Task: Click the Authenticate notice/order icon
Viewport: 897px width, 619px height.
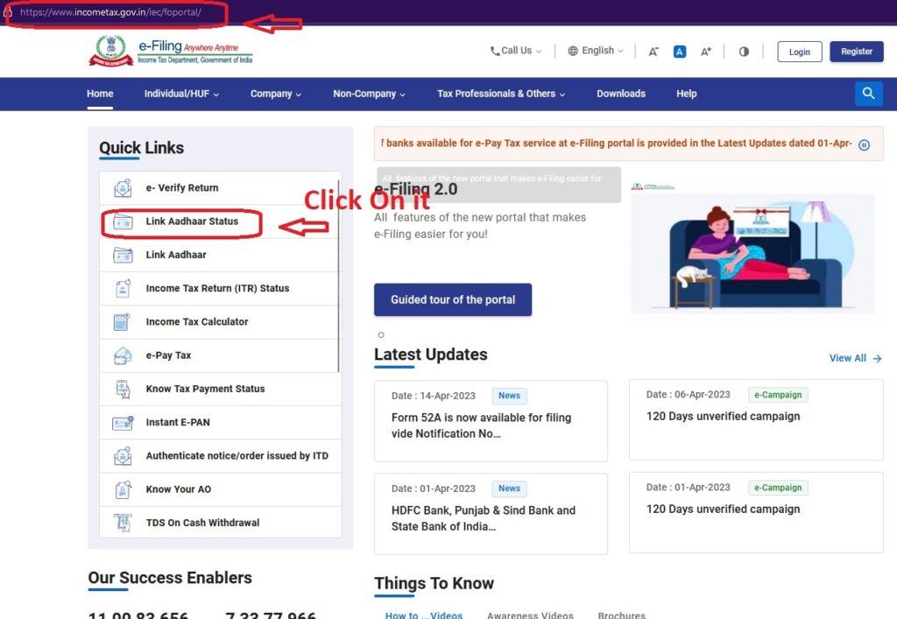Action: pos(123,456)
